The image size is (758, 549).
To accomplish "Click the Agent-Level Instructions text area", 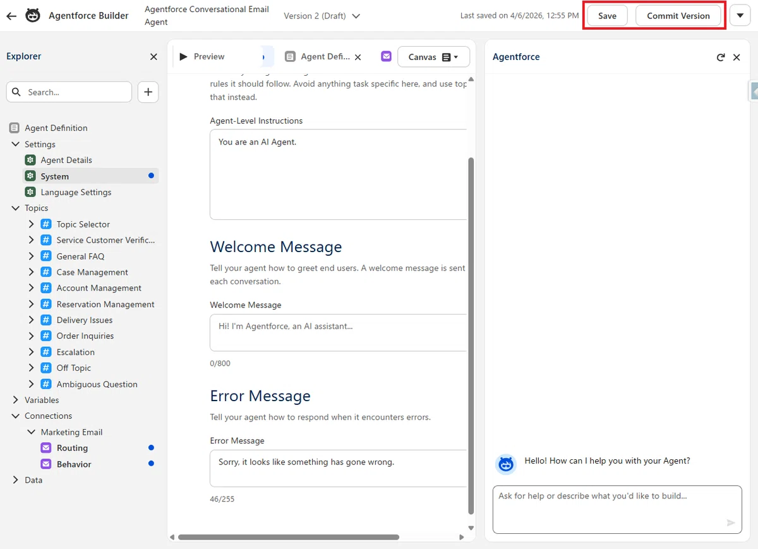I will [339, 174].
